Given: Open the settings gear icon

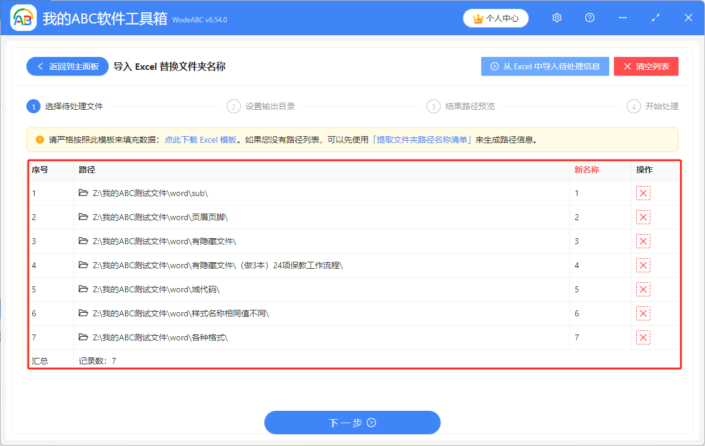Looking at the screenshot, I should [x=556, y=18].
